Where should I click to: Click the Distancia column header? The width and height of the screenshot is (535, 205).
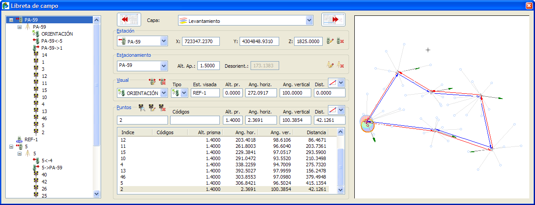point(314,132)
